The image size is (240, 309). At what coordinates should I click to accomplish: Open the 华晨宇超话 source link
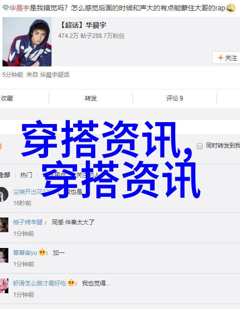pos(54,75)
